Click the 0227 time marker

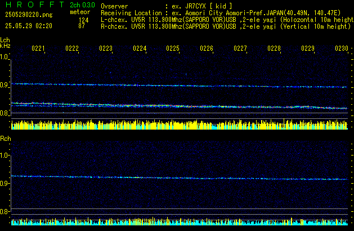point(240,48)
